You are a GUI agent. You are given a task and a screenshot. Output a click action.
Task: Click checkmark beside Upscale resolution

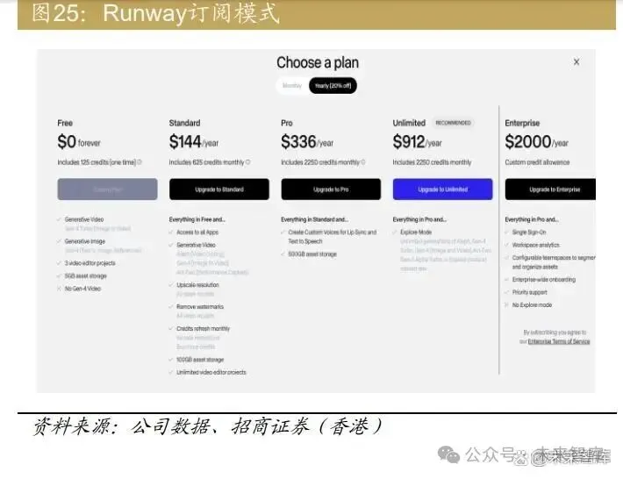pyautogui.click(x=171, y=285)
